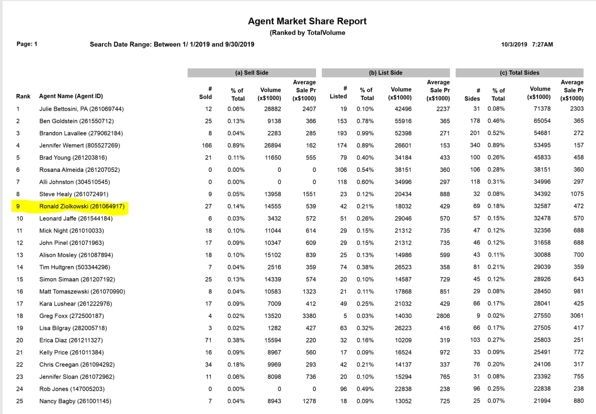
Task: Click the Agent Market Share Report title
Action: [307, 21]
